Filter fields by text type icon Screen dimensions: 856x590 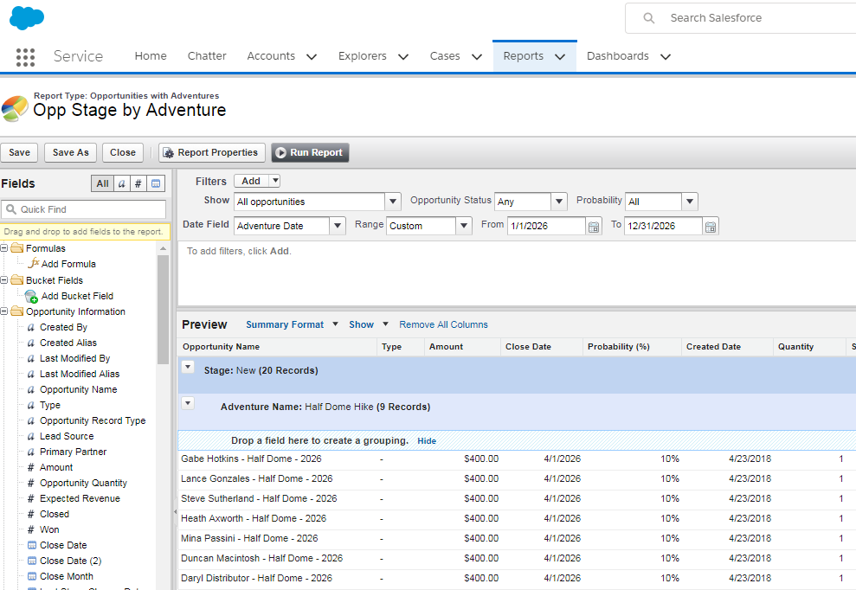(x=121, y=183)
